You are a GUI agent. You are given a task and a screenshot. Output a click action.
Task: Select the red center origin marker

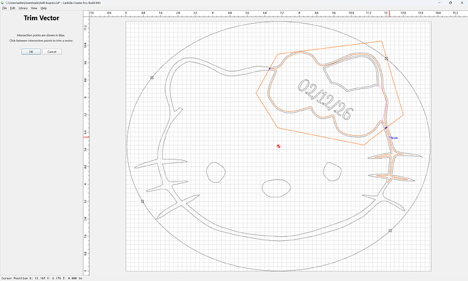point(279,146)
